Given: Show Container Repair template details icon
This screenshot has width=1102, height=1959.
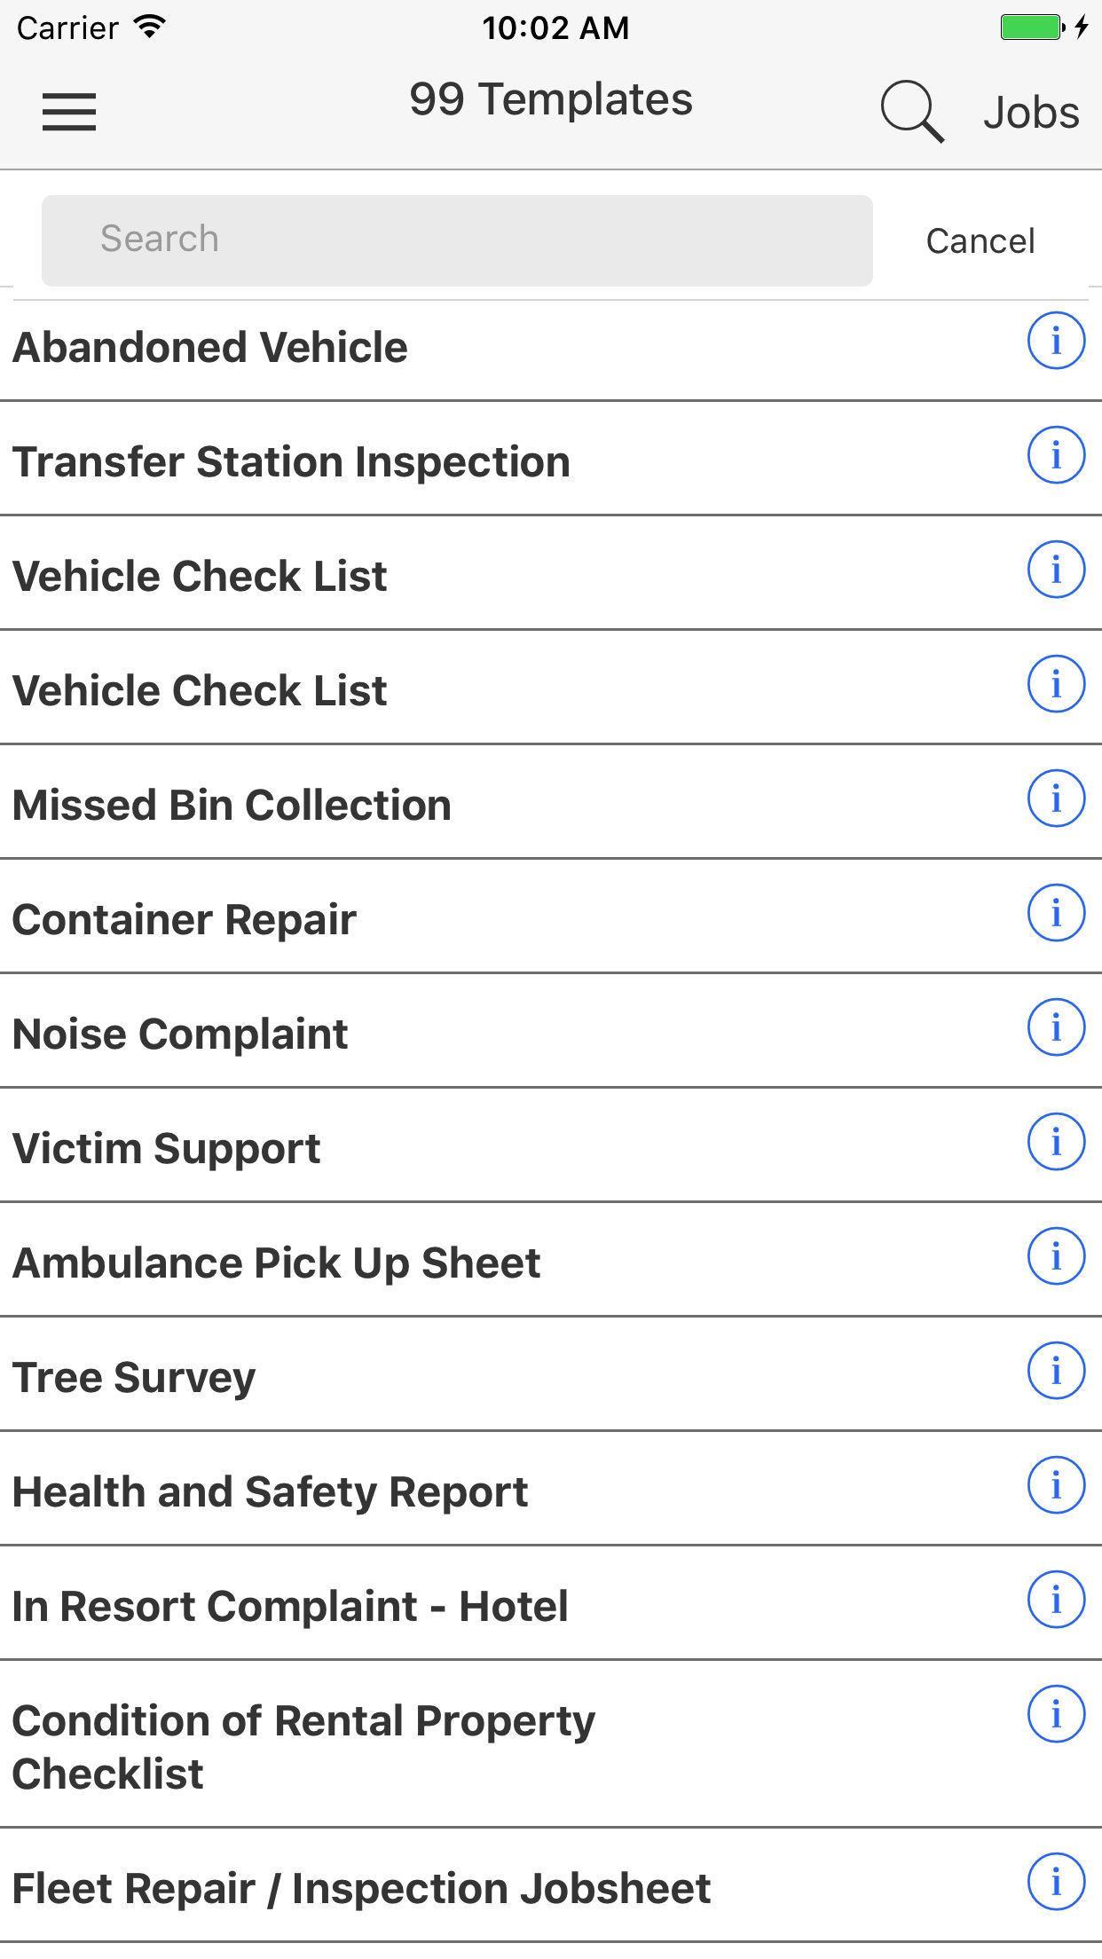Looking at the screenshot, I should pos(1055,913).
